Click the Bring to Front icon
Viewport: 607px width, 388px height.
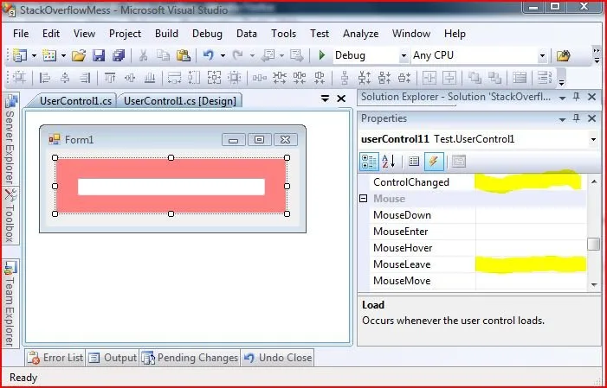click(475, 78)
